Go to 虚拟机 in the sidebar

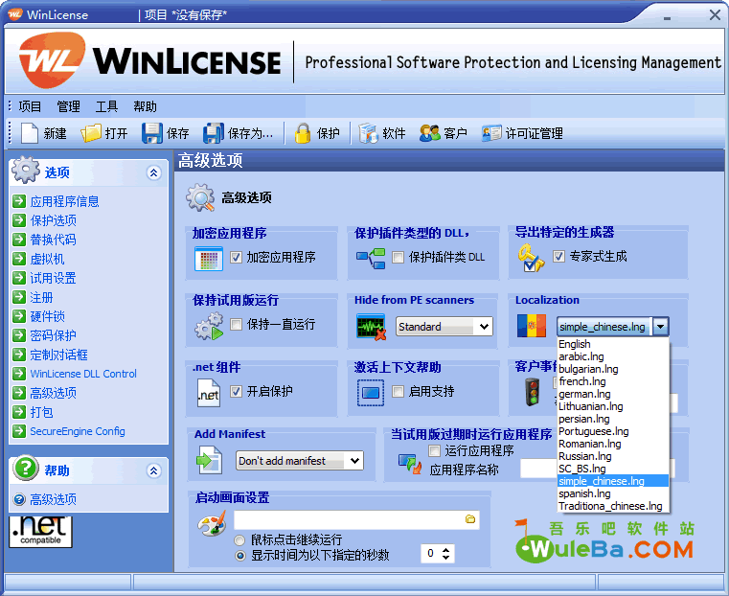point(47,259)
